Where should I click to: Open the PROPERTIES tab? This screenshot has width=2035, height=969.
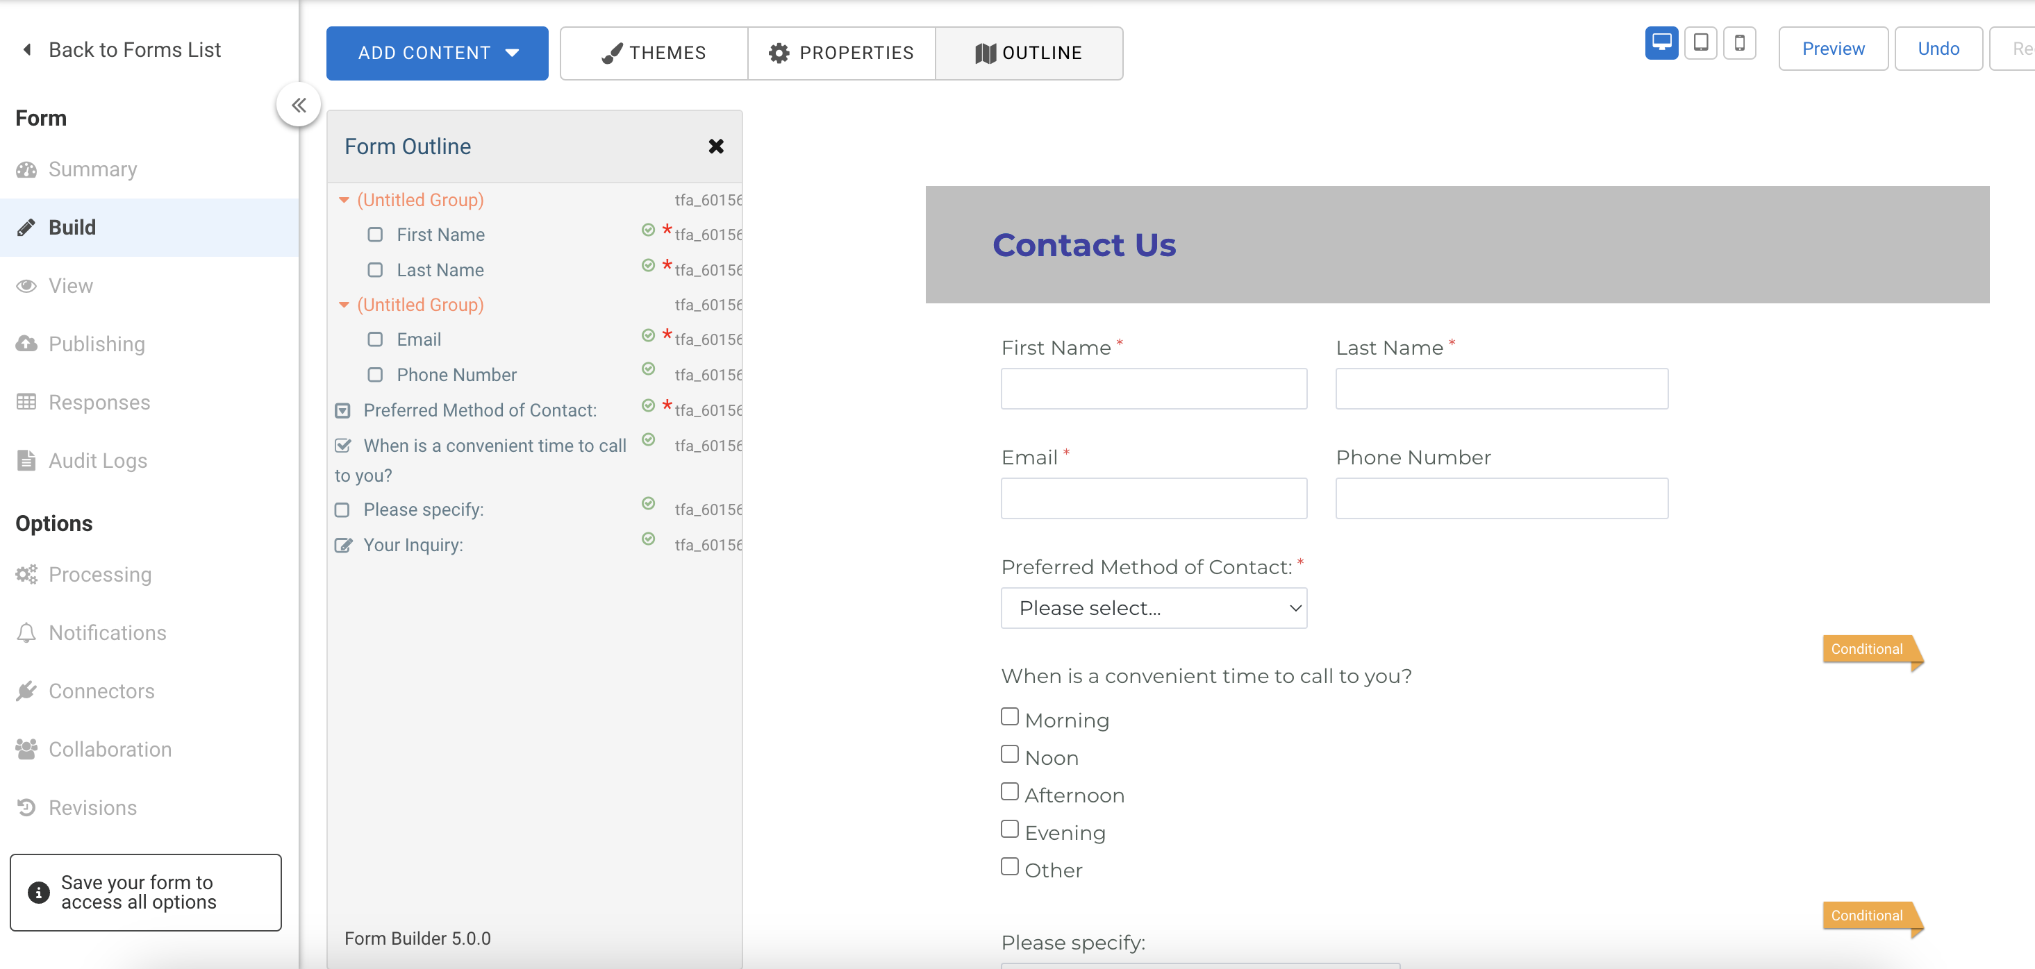pos(840,53)
